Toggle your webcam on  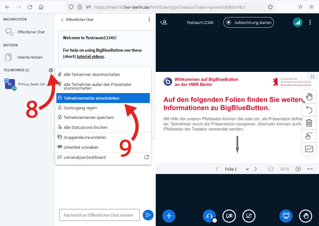(x=229, y=216)
